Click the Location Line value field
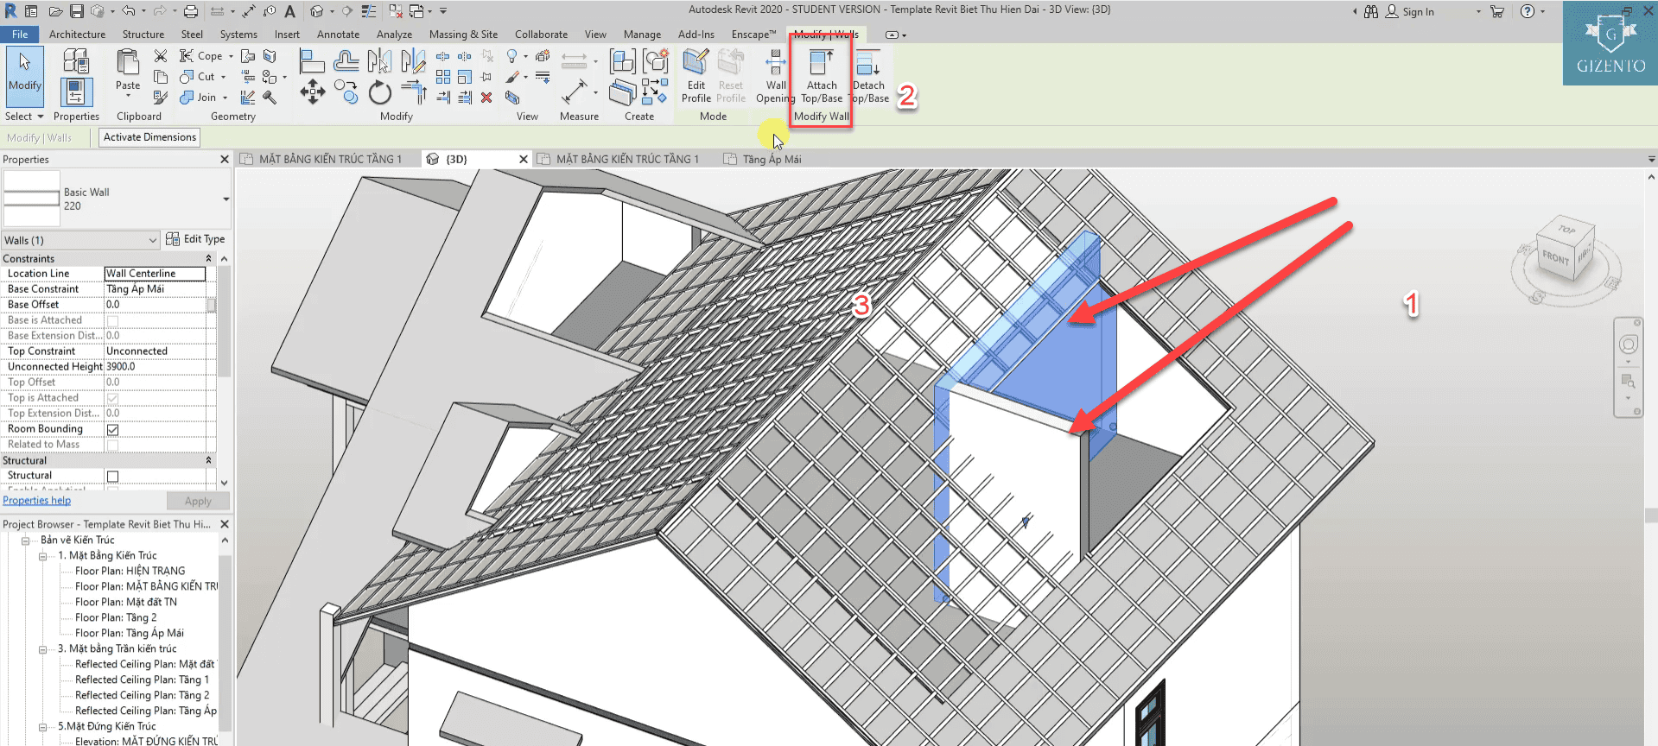The height and width of the screenshot is (746, 1658). [155, 274]
